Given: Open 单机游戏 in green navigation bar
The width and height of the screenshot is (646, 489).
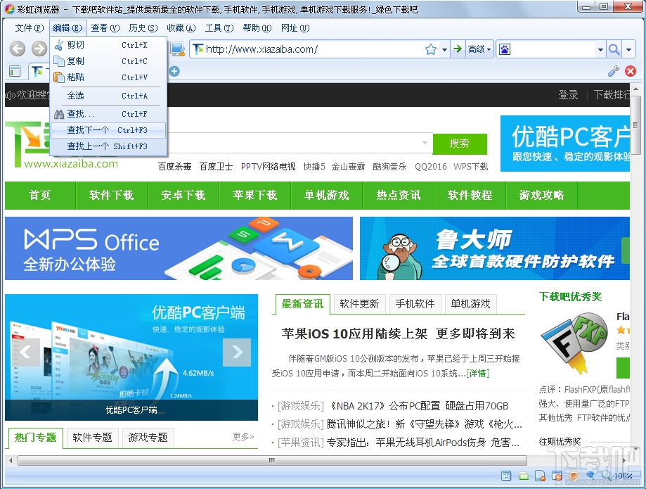Looking at the screenshot, I should tap(327, 195).
